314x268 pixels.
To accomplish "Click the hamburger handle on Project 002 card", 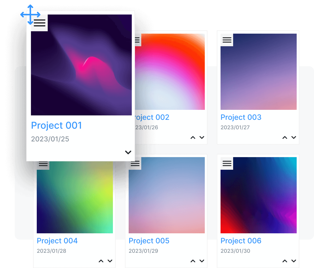I will click(138, 40).
